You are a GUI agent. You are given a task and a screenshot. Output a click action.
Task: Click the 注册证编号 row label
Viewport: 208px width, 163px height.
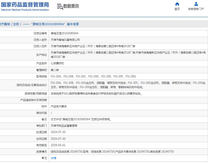click(40, 33)
